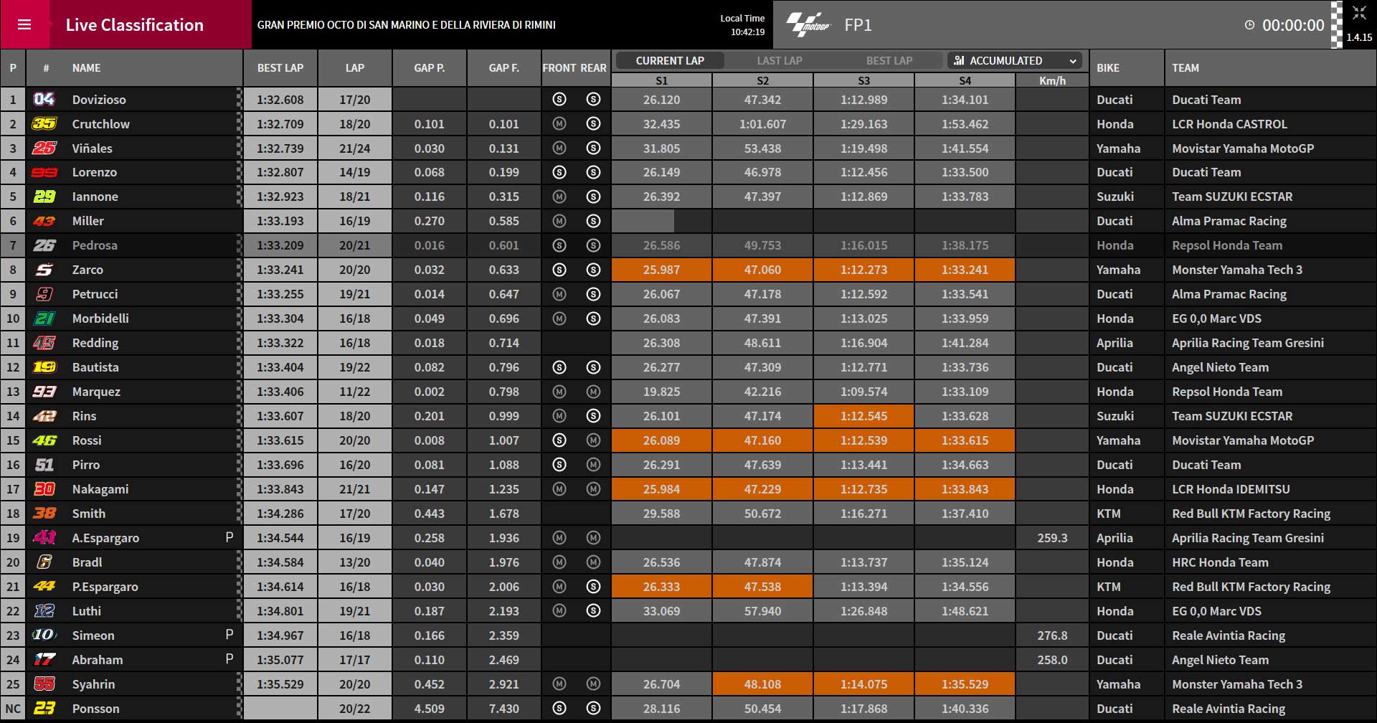Sort by the GAP F. column header
The width and height of the screenshot is (1377, 723).
pos(503,68)
